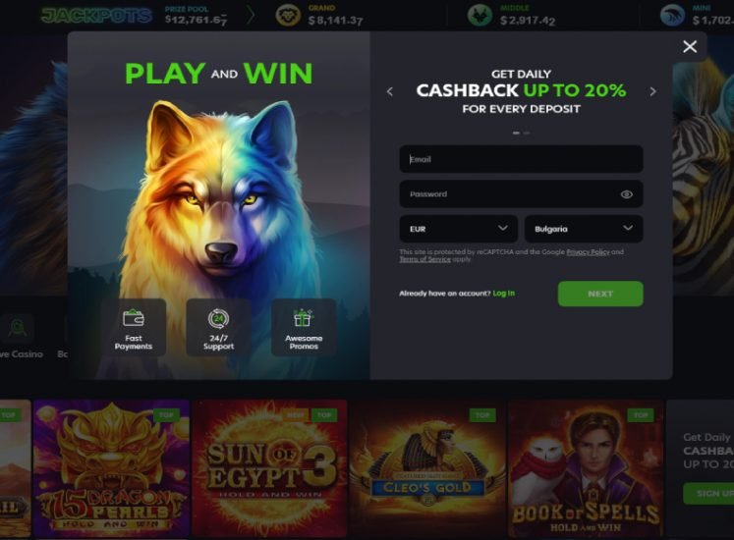
Task: Click the Middle jackpot wolf icon
Action: 480,15
